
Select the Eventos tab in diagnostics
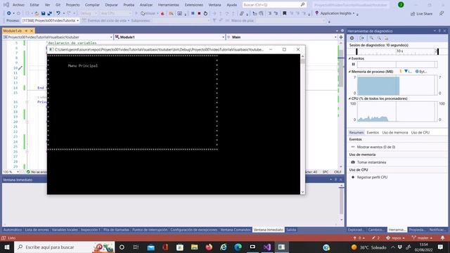coord(373,133)
